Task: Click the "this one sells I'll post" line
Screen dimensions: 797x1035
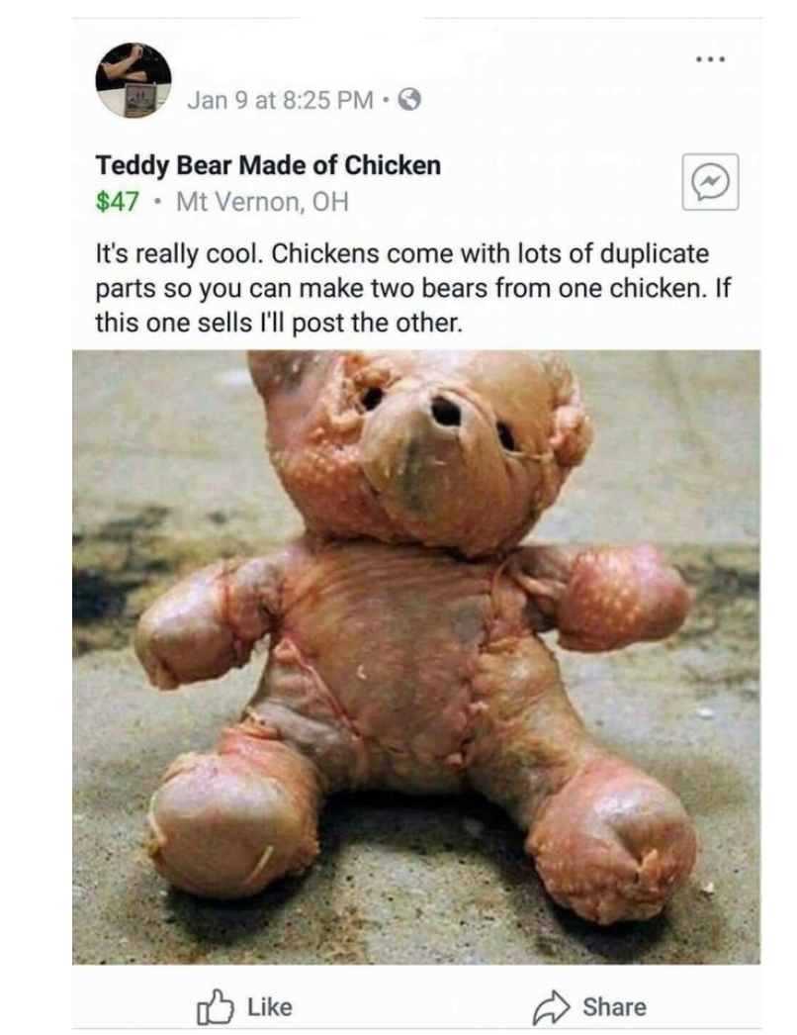Action: (x=279, y=323)
